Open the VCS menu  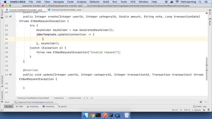click(x=132, y=2)
